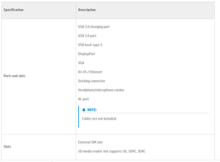Select External SIM slot text
The image size is (220, 162).
click(90, 142)
